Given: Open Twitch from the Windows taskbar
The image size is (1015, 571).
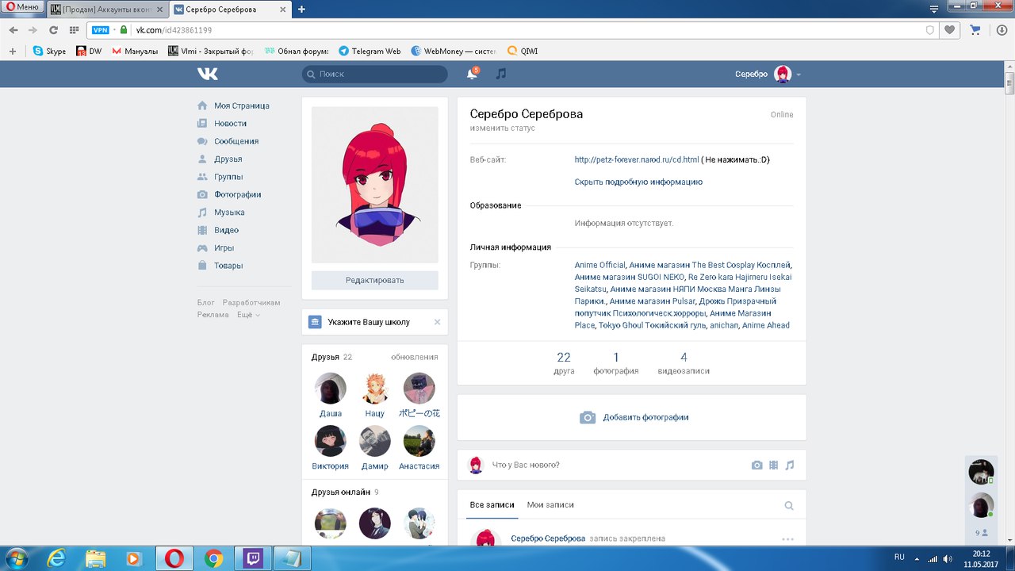Looking at the screenshot, I should coord(255,558).
